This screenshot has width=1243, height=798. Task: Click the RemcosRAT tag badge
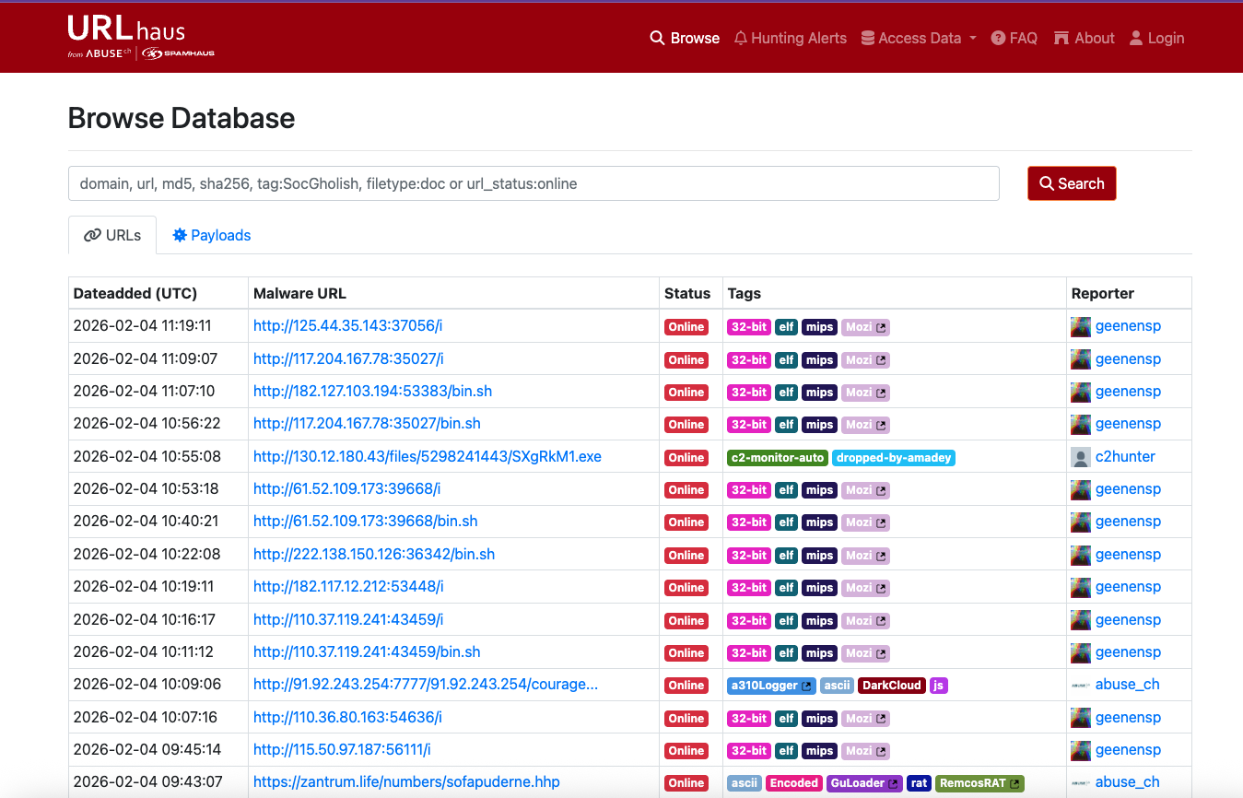[x=980, y=783]
